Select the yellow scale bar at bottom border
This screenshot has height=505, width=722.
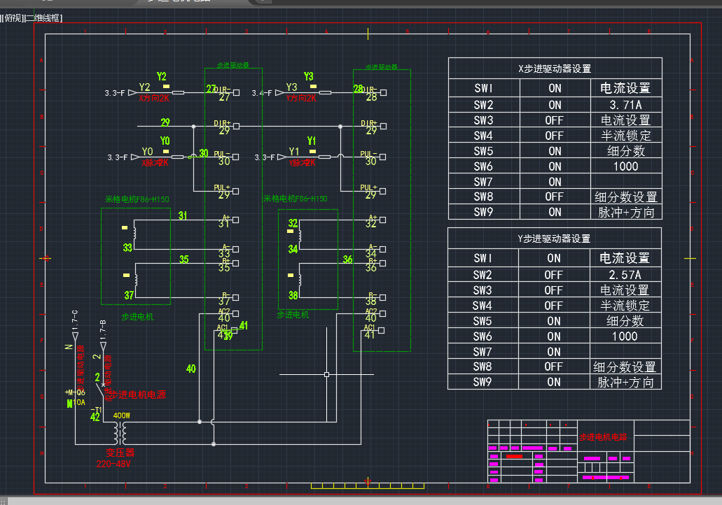tap(368, 485)
